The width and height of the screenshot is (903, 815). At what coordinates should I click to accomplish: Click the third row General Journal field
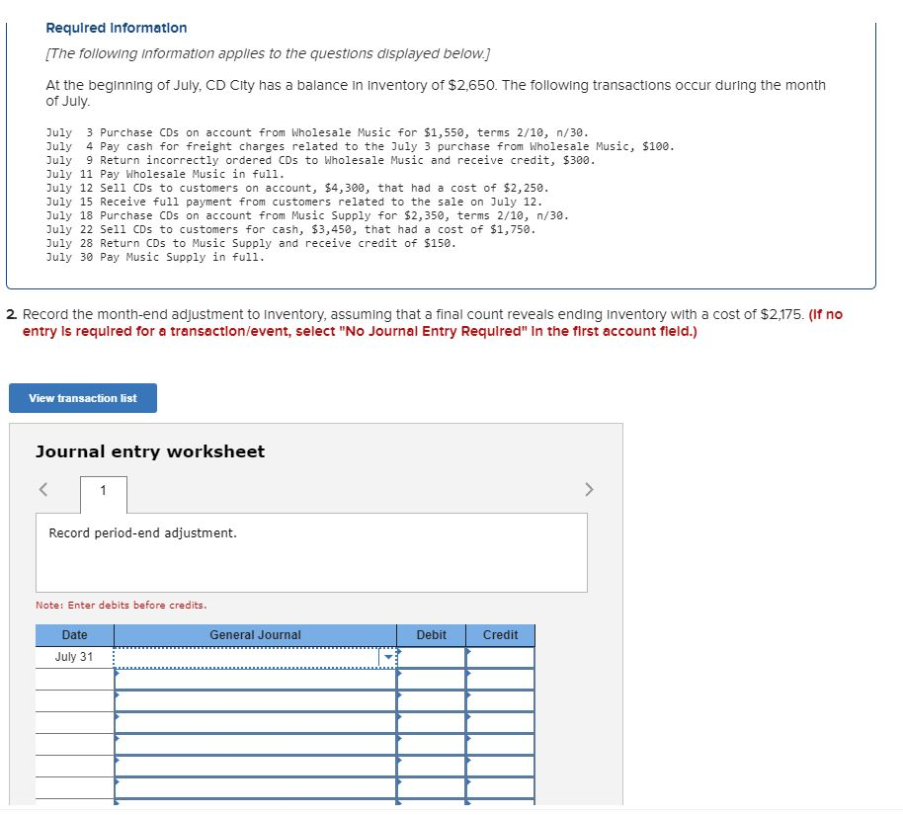[255, 701]
